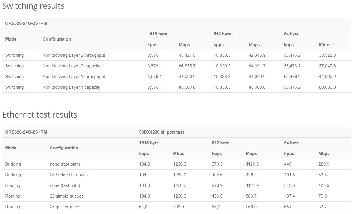Click the 84,691.7 Mbps value
352x214 pixels.
257,66
